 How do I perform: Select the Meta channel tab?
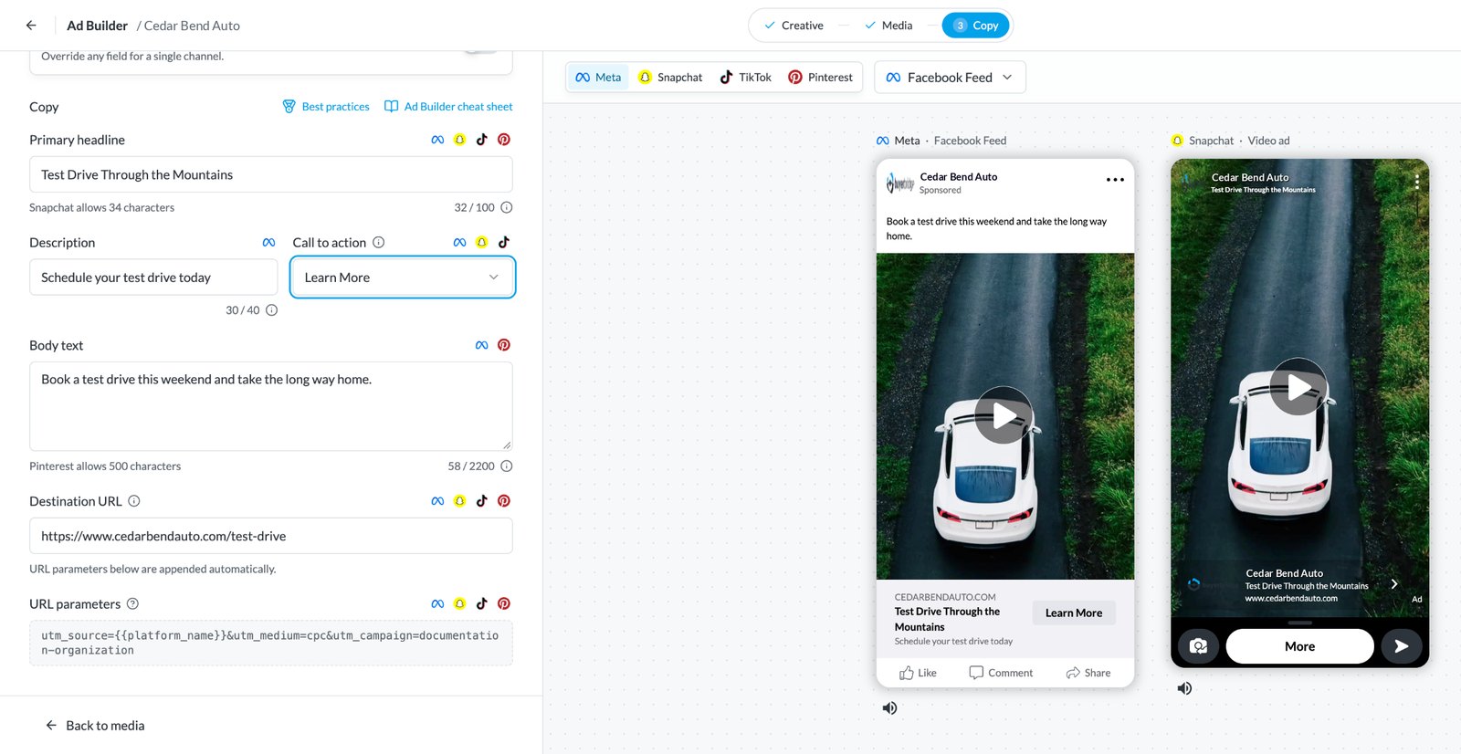[x=598, y=78]
